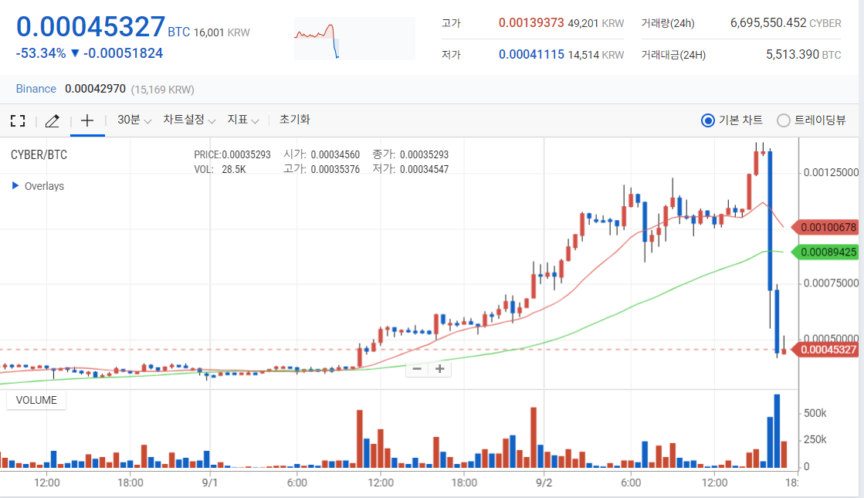Image resolution: width=864 pixels, height=498 pixels.
Task: Open the 차트설정 settings dropdown
Action: (x=185, y=120)
